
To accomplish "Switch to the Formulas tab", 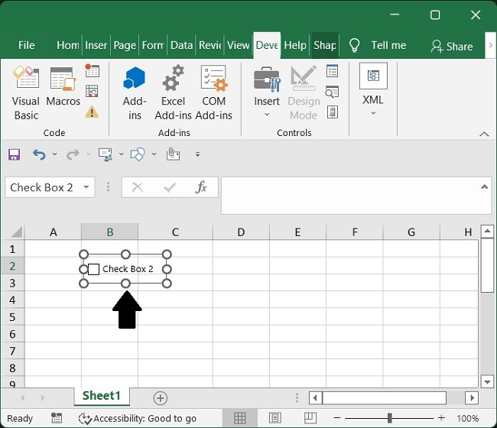I will point(153,45).
